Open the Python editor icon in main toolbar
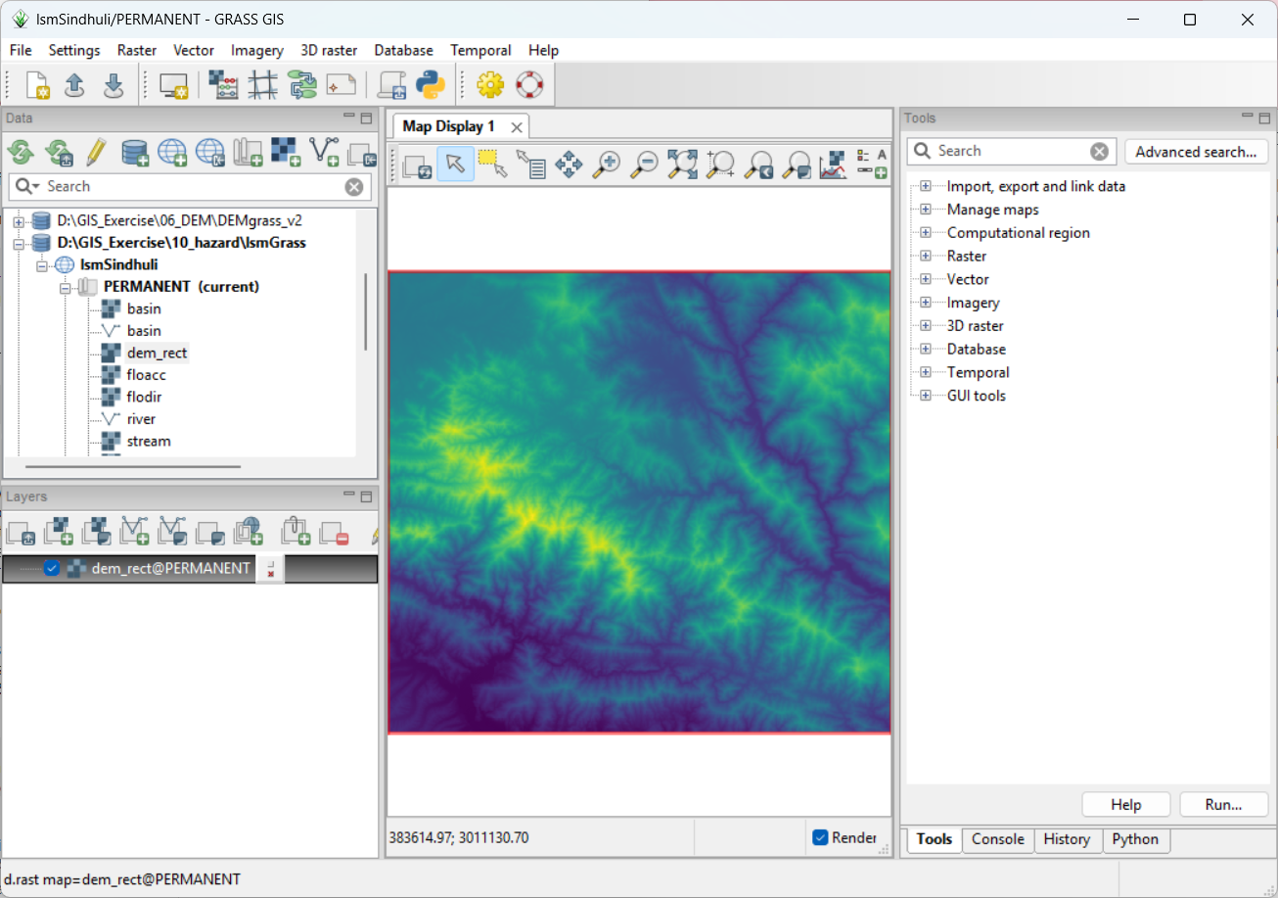The image size is (1278, 898). pyautogui.click(x=431, y=85)
